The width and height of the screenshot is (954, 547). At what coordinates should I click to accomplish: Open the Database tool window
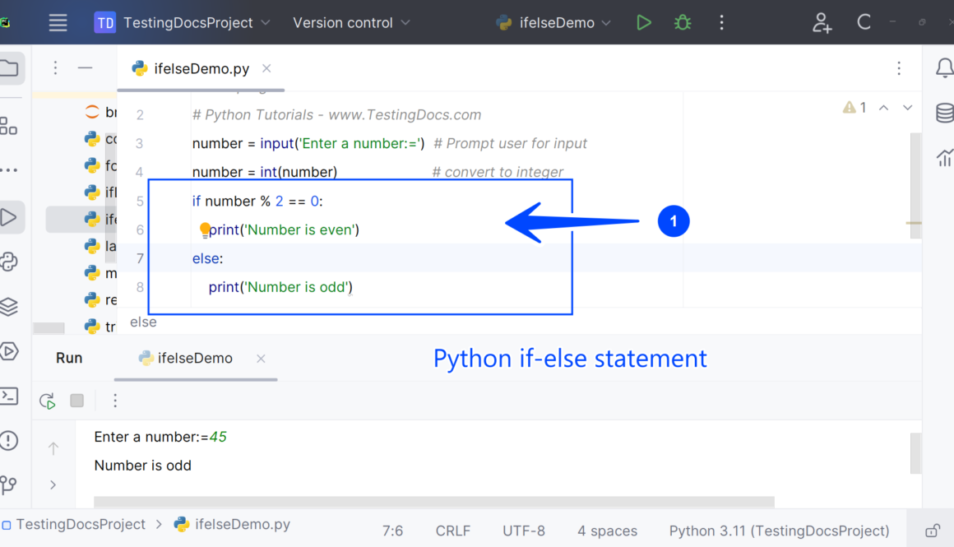[944, 113]
